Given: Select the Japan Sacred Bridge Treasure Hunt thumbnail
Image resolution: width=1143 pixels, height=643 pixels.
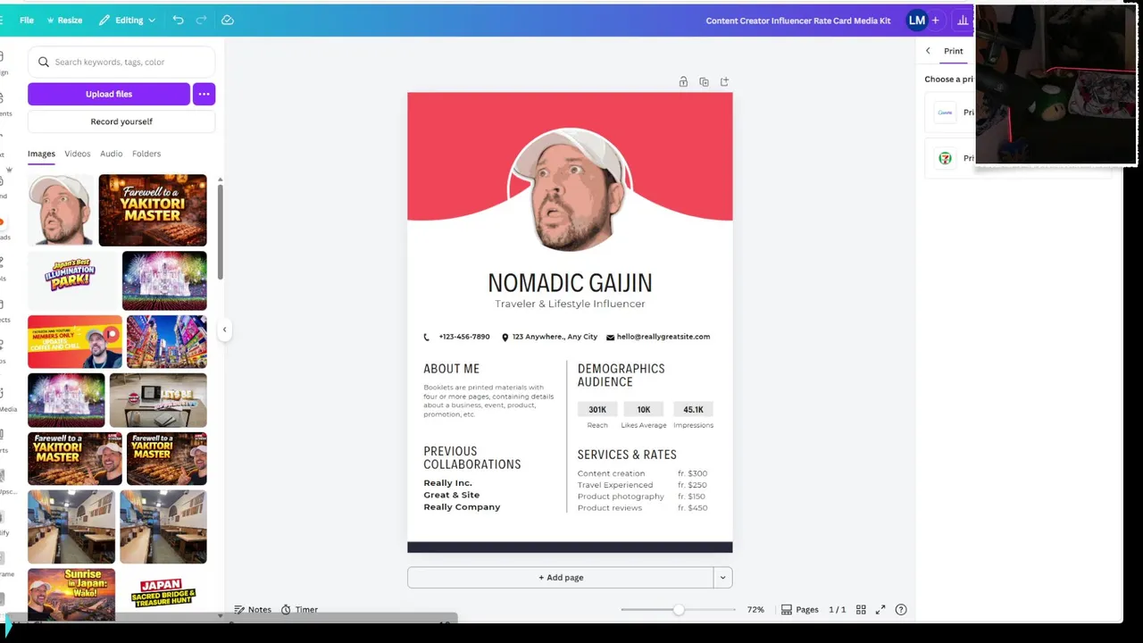Looking at the screenshot, I should pyautogui.click(x=163, y=594).
